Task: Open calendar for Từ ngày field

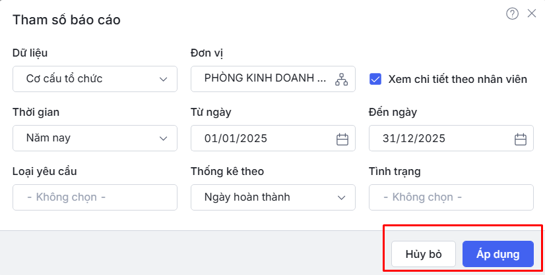Action: click(342, 139)
